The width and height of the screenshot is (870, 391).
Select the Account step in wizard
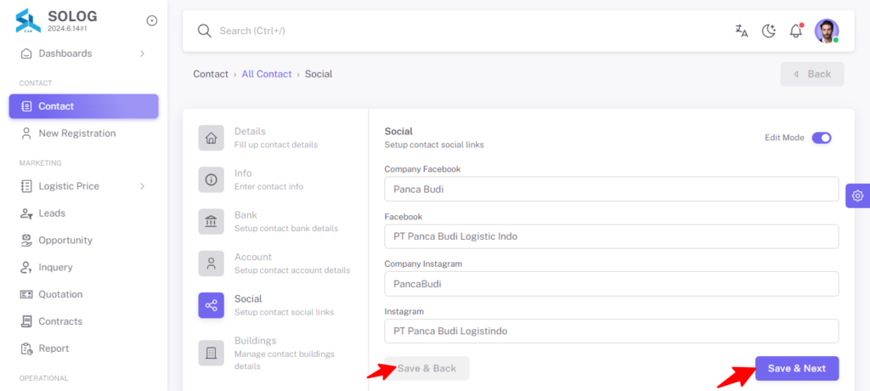tap(276, 263)
